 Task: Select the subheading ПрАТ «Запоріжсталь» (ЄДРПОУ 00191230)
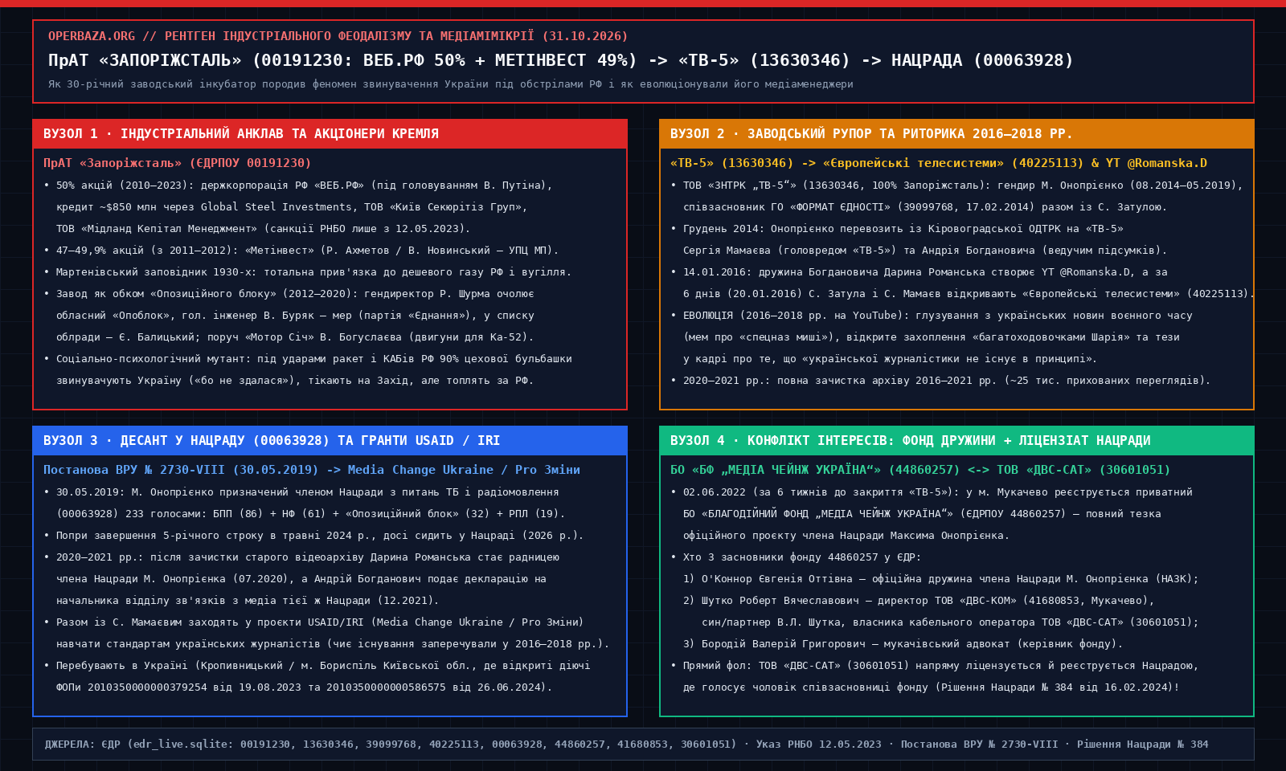point(177,163)
